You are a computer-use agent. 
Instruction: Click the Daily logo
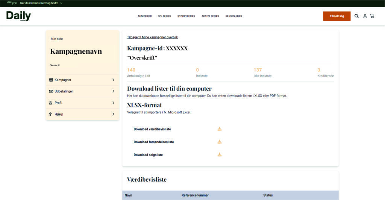coord(18,16)
